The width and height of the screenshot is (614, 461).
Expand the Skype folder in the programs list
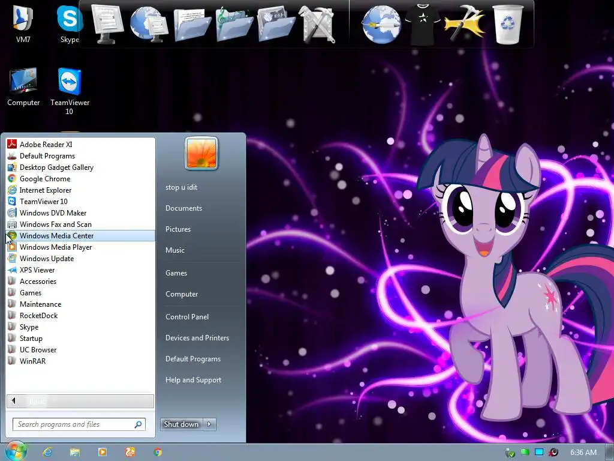pyautogui.click(x=80, y=327)
